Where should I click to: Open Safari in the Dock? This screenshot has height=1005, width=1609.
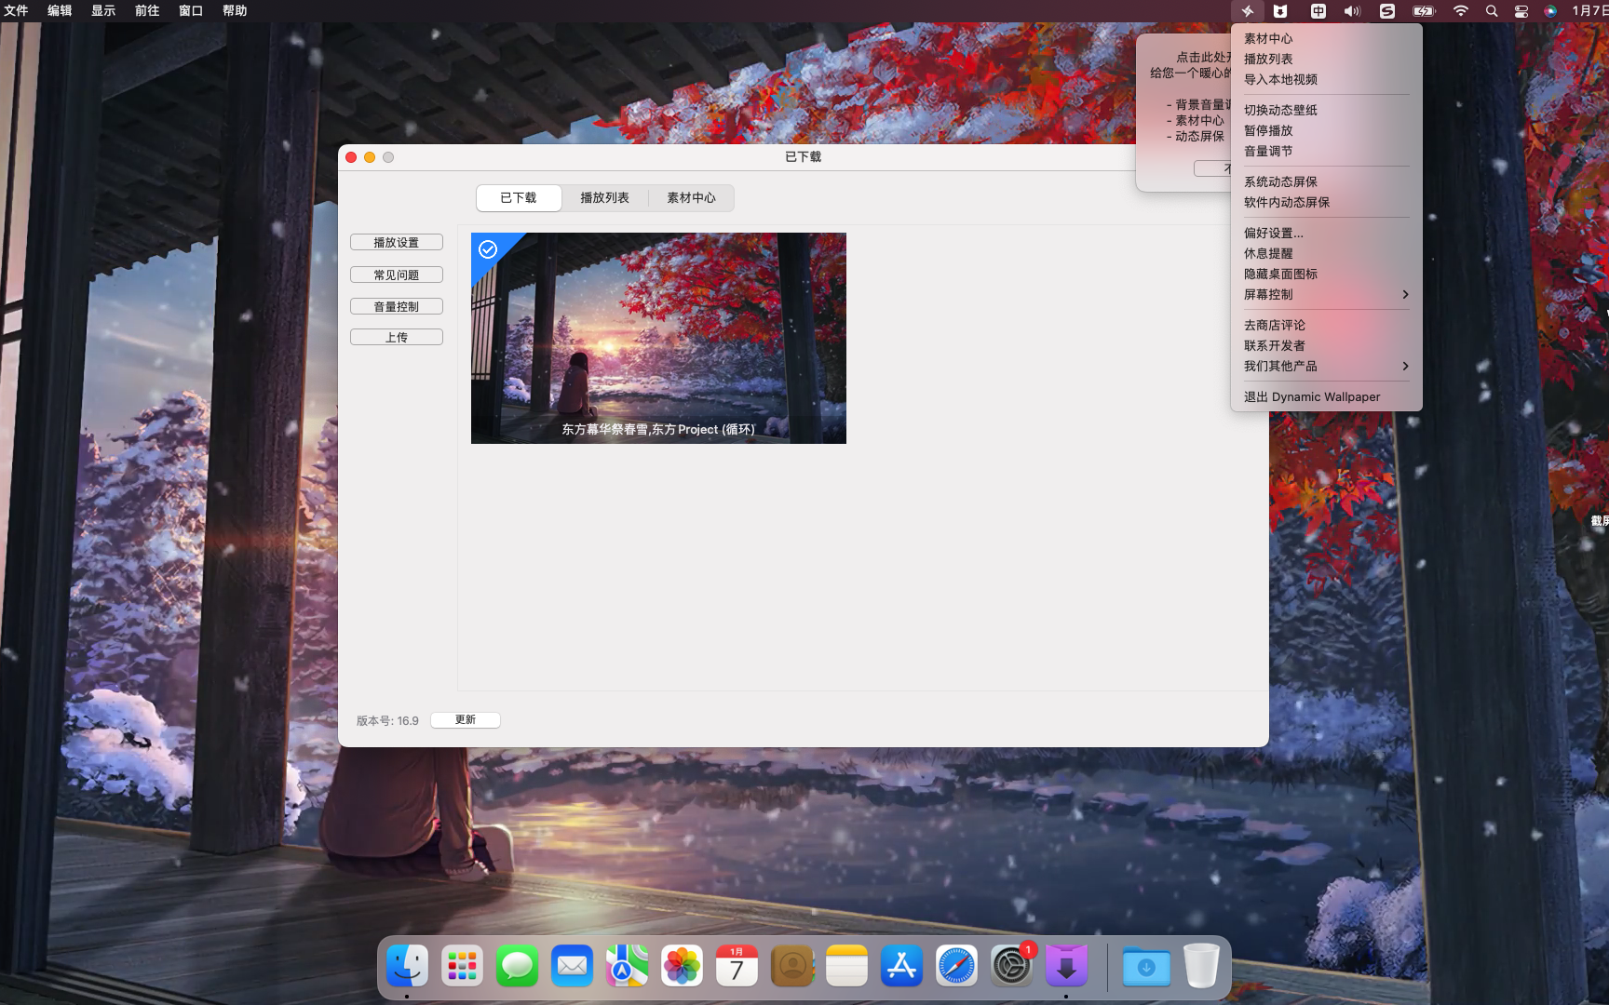957,966
